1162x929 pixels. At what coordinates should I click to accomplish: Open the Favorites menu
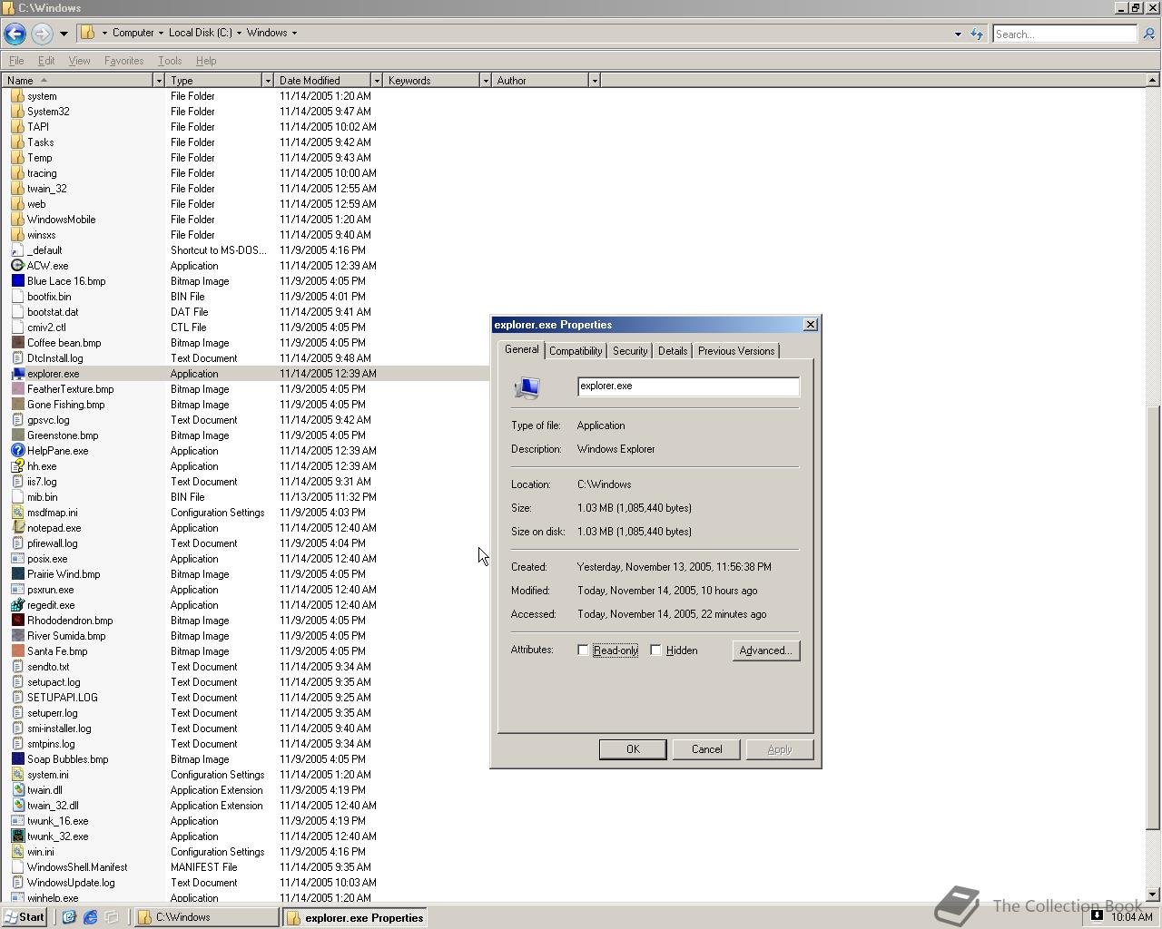coord(123,61)
